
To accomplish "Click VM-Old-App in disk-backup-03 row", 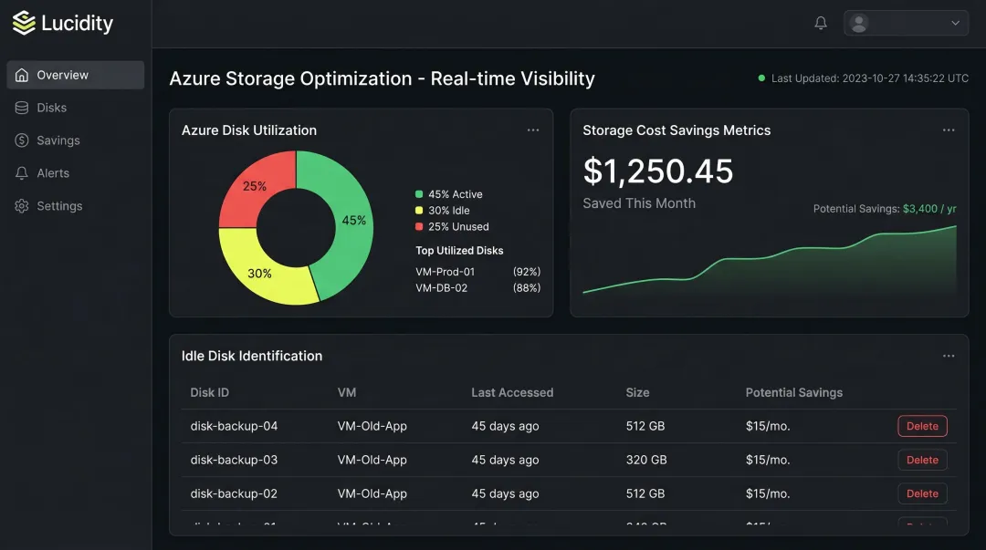I will click(x=372, y=460).
